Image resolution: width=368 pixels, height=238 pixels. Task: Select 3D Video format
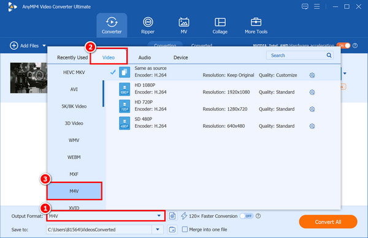click(x=74, y=124)
